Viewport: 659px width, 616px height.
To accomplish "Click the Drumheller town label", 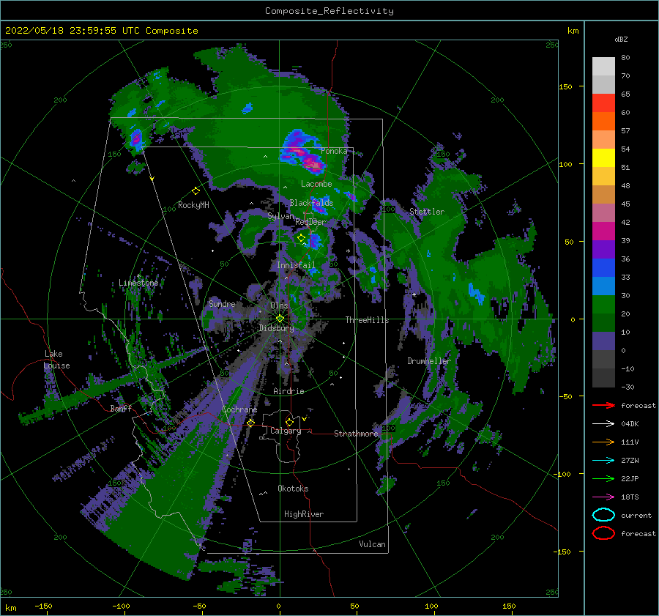I will 428,361.
